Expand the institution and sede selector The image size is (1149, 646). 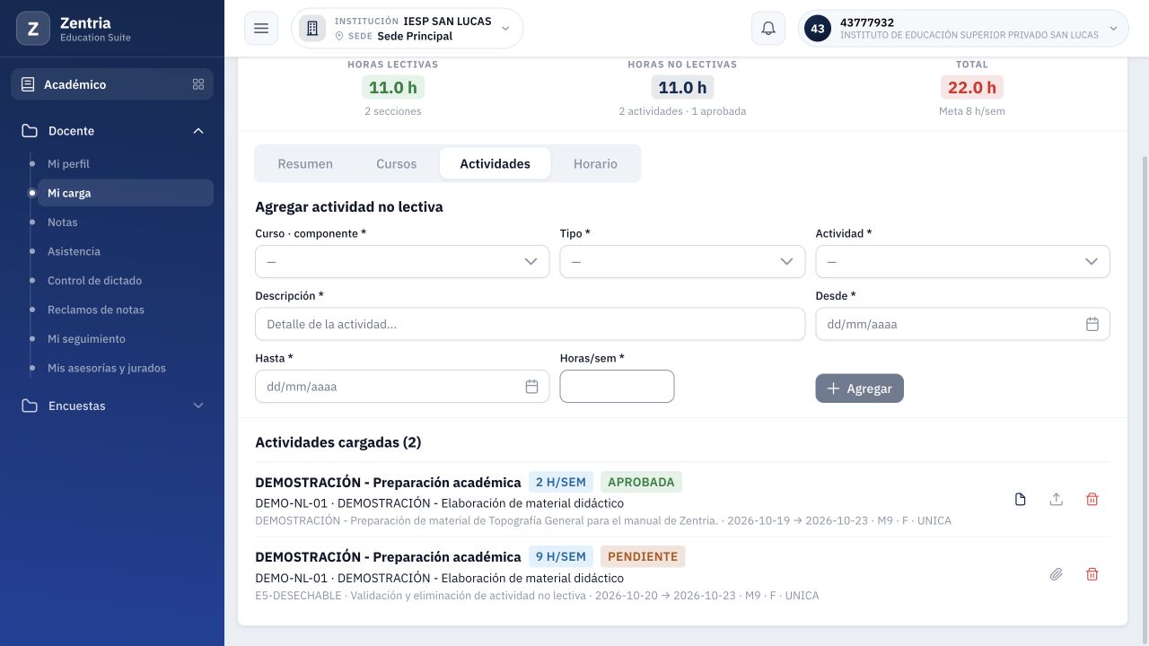[407, 29]
